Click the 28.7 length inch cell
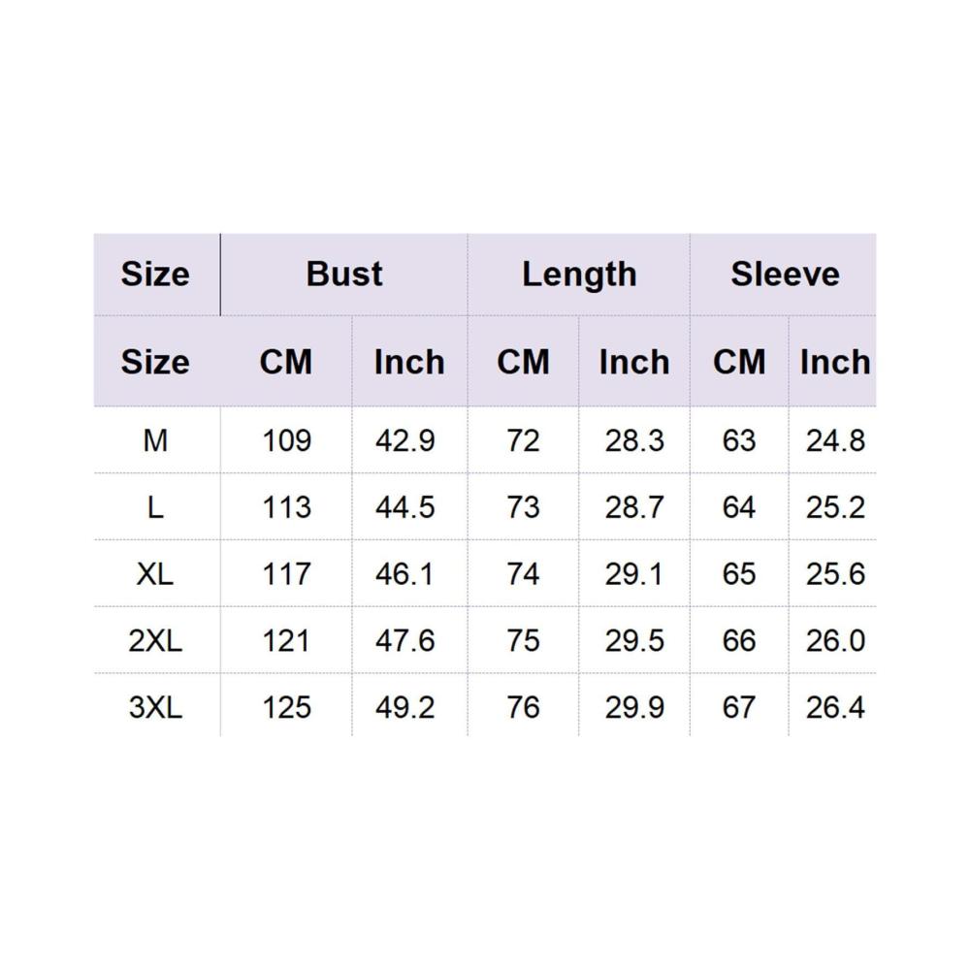This screenshot has height=970, width=970. pyautogui.click(x=634, y=507)
